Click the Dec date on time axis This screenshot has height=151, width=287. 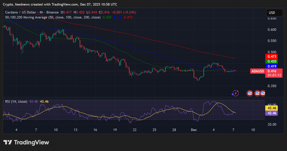[x=194, y=130]
